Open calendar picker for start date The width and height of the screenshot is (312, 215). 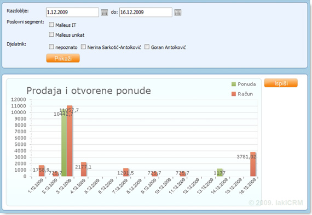(x=104, y=13)
